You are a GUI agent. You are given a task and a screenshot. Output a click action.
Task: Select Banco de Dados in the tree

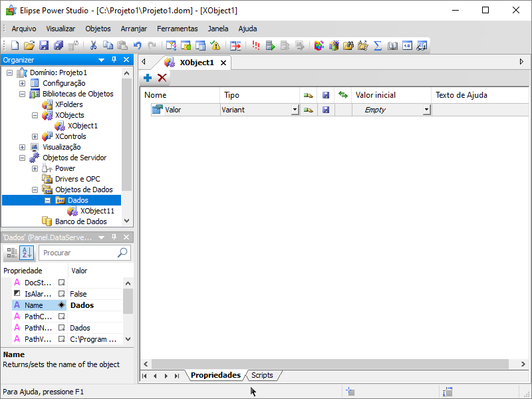click(x=80, y=221)
